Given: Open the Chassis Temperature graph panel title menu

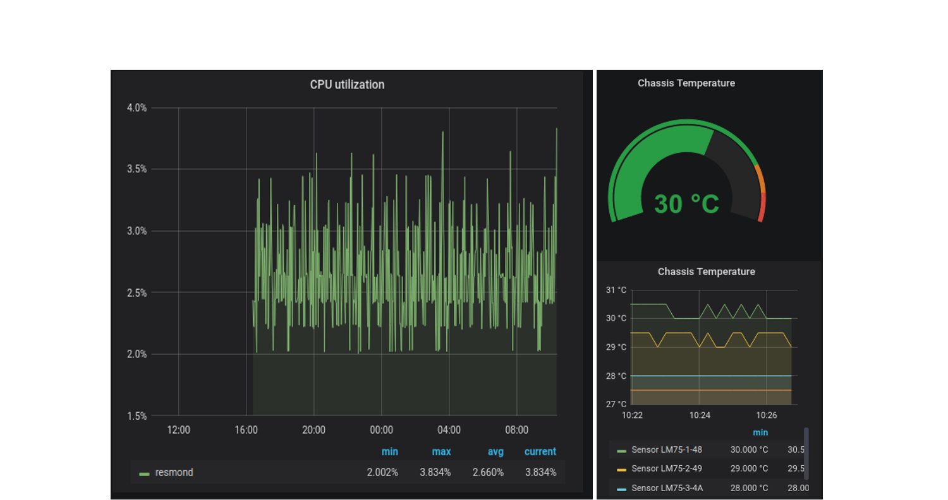Looking at the screenshot, I should 706,272.
